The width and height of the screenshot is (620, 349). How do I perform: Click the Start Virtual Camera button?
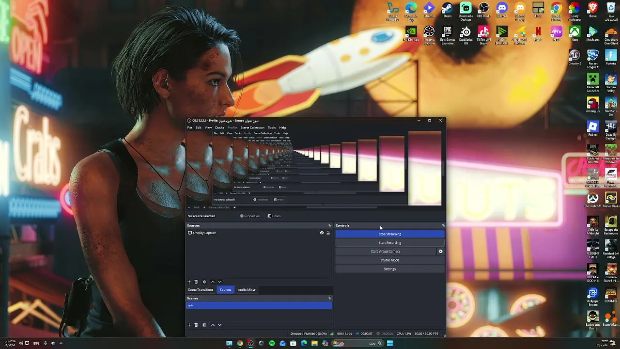386,252
